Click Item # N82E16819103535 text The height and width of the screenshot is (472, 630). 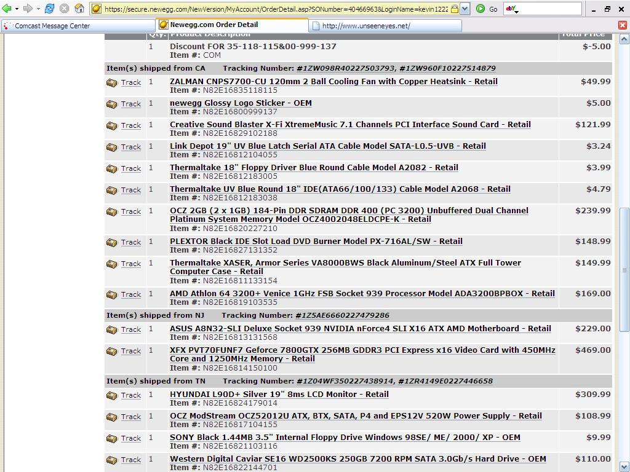point(223,302)
